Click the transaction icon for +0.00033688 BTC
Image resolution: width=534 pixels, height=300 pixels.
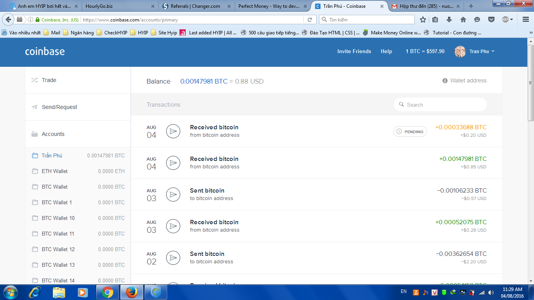173,131
